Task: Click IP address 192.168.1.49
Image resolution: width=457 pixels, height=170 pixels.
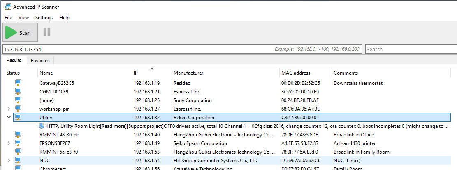Action: point(146,143)
